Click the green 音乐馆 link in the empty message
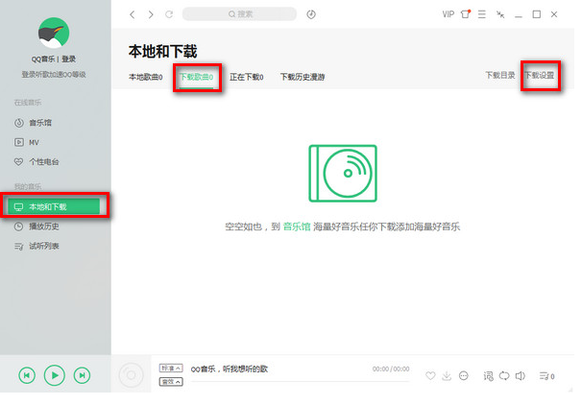Screen dimensions: 582x405 point(297,226)
